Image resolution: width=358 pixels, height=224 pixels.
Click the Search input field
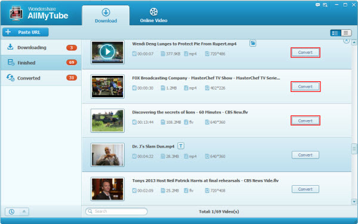116,211
